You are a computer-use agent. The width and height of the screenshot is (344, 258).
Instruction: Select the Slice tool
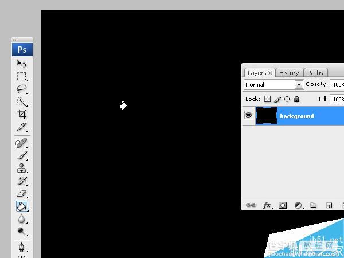22,127
